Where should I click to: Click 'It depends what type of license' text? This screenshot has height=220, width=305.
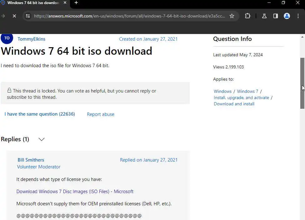click(59, 179)
